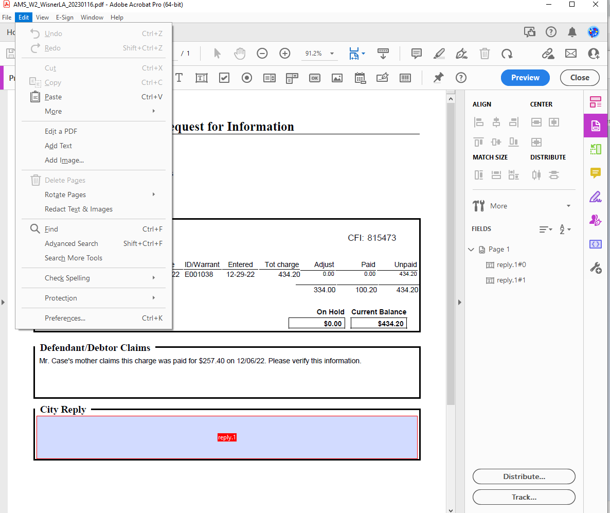Add a digital signature field
The height and width of the screenshot is (513, 610).
[x=382, y=78]
